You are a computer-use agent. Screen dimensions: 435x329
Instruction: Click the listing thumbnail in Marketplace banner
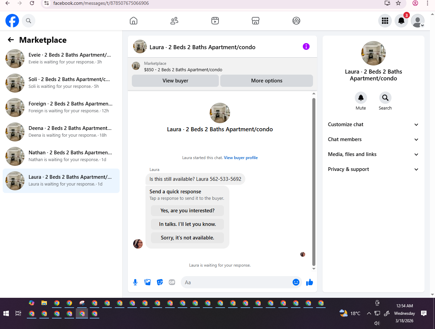[x=136, y=66]
